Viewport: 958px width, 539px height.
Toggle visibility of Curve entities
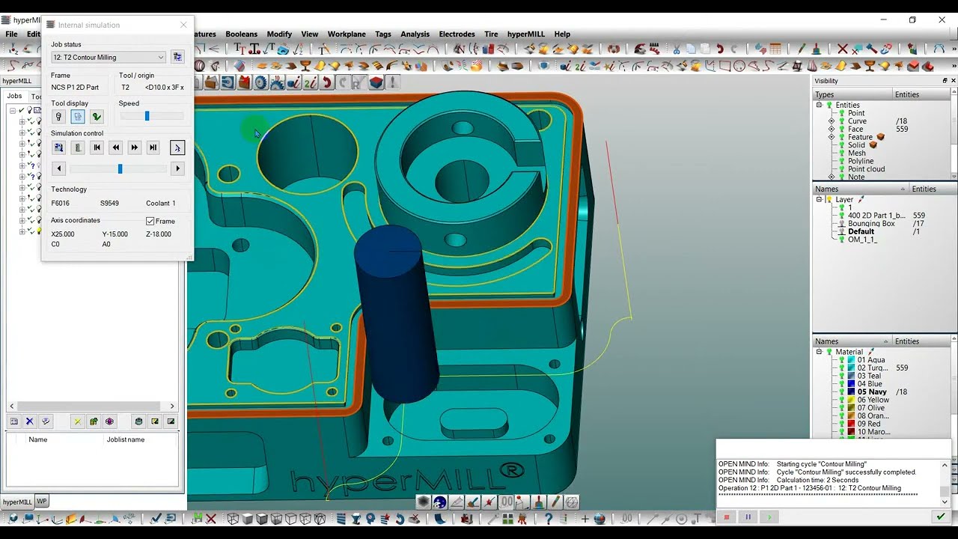coord(841,121)
